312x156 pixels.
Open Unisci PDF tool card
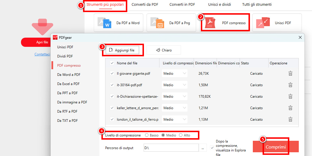pyautogui.click(x=277, y=23)
